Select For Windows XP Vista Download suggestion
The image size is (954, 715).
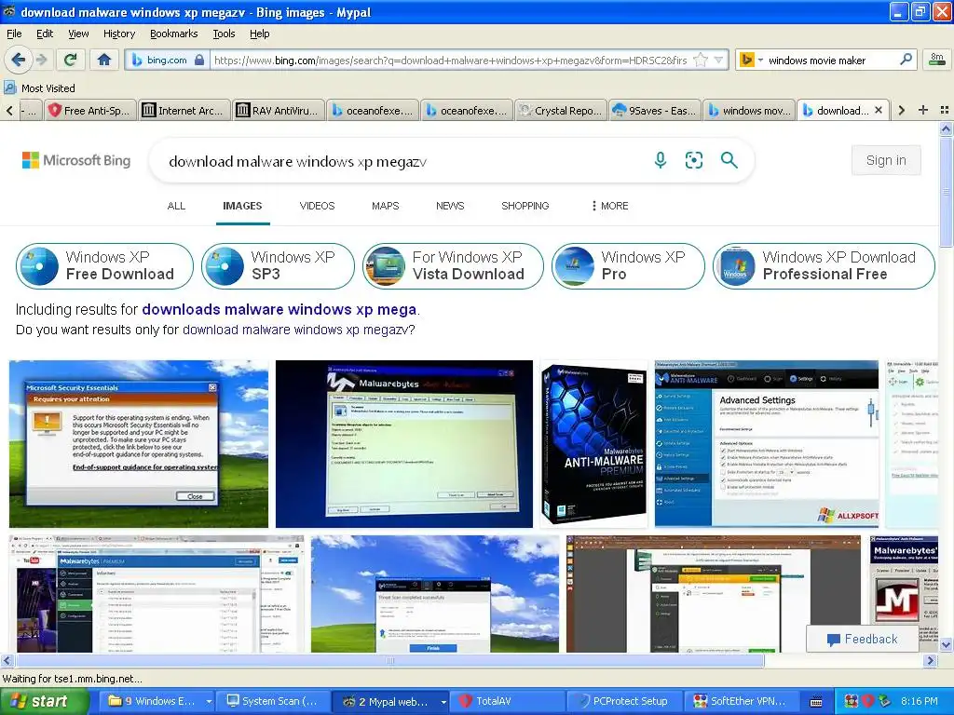453,265
